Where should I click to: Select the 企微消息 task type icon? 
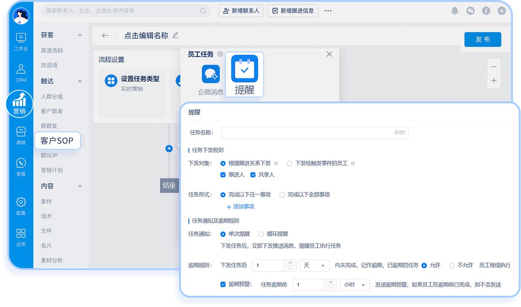pyautogui.click(x=210, y=74)
